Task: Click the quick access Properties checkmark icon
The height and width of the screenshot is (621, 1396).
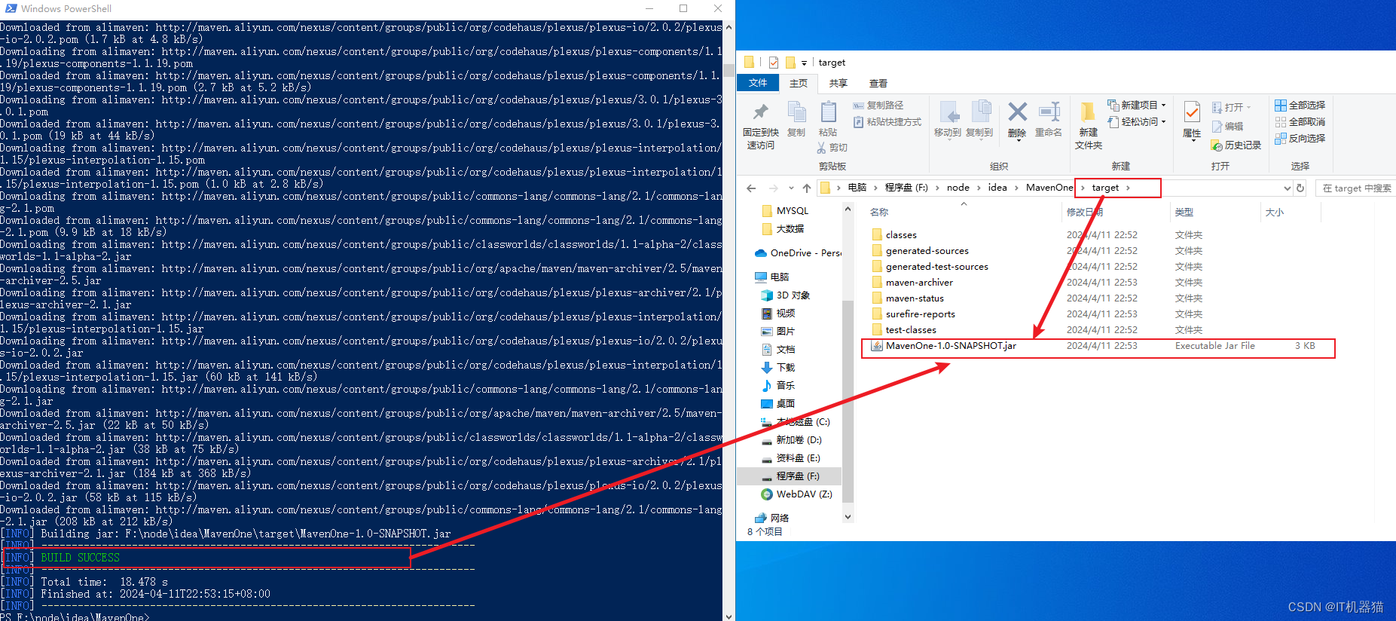Action: pos(774,63)
